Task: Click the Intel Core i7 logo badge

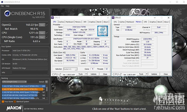Action: pyautogui.click(x=103, y=31)
